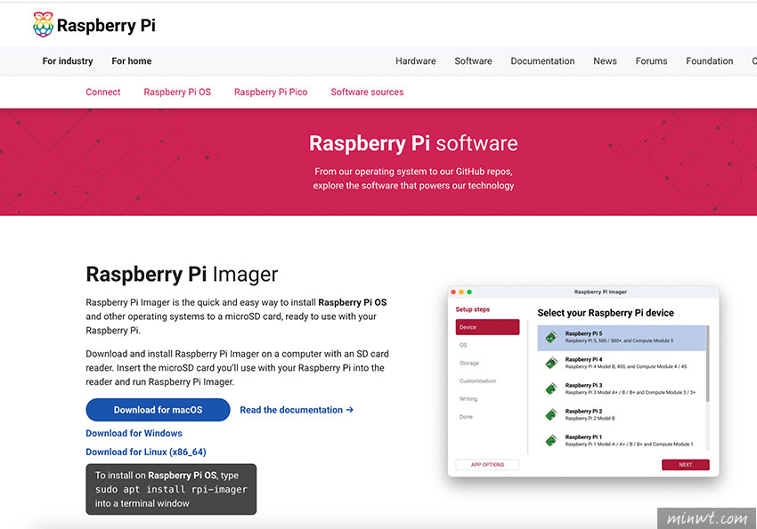Select the Customisation step in Imager preview
The image size is (757, 529).
477,381
